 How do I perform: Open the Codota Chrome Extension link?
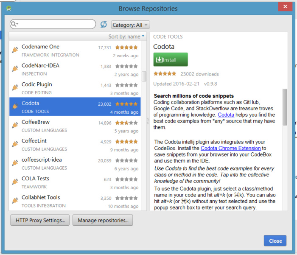pyautogui.click(x=231, y=148)
